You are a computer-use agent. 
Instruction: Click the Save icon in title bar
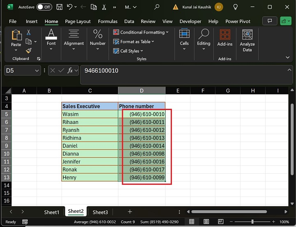pos(59,7)
